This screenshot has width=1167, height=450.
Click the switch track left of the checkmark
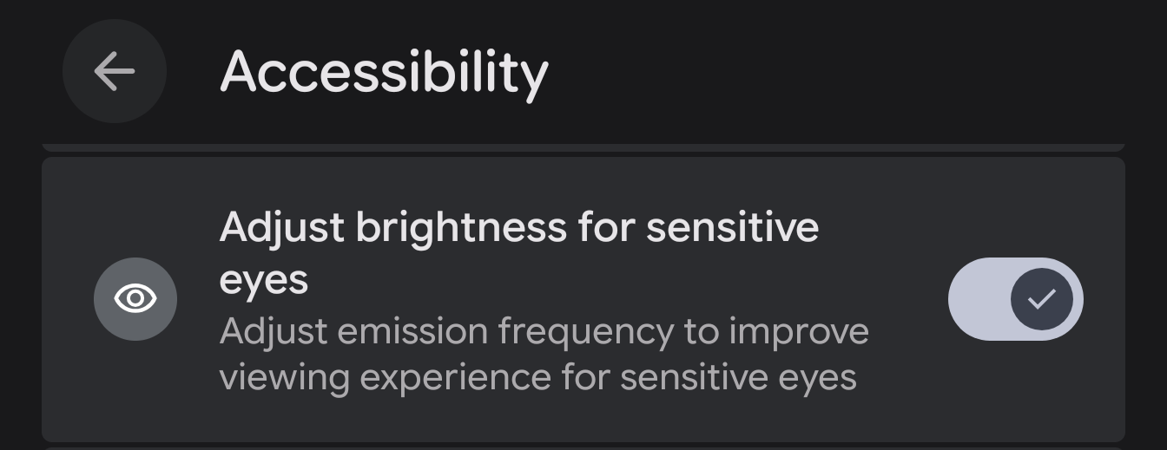979,299
